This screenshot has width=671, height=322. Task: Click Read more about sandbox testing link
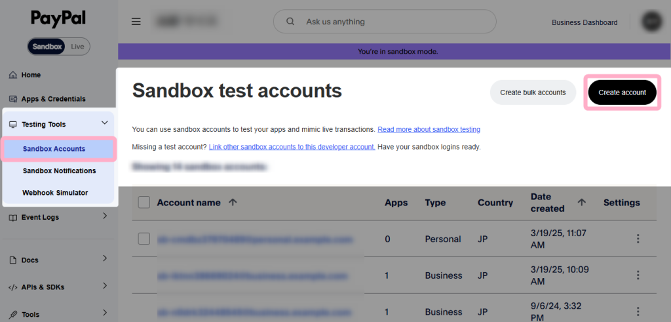[x=429, y=130]
